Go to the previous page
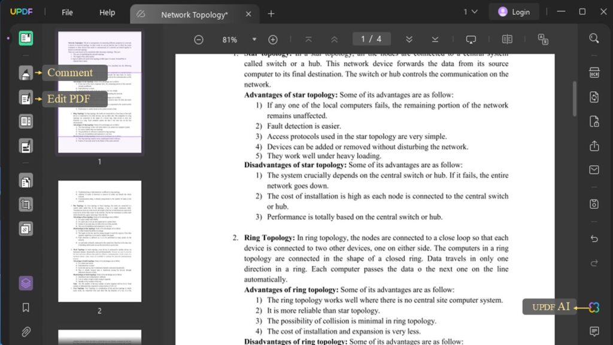This screenshot has height=345, width=613. 334,40
